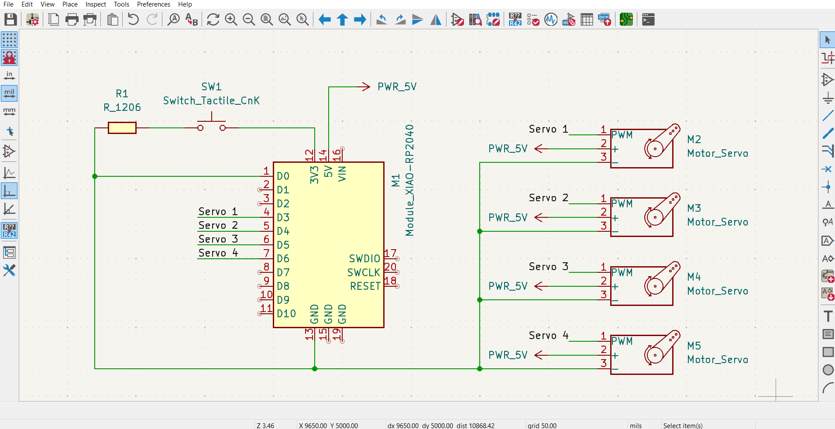835x429 pixels.
Task: Open the Scripting Console
Action: coord(648,20)
